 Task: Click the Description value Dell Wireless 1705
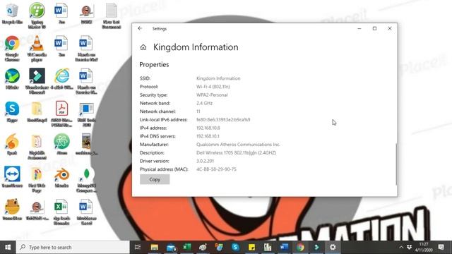(236, 152)
